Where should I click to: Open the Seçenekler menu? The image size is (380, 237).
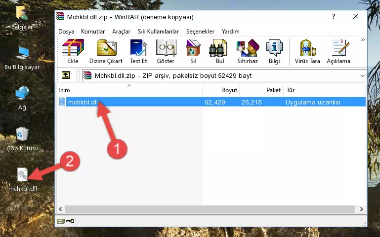[x=200, y=32]
